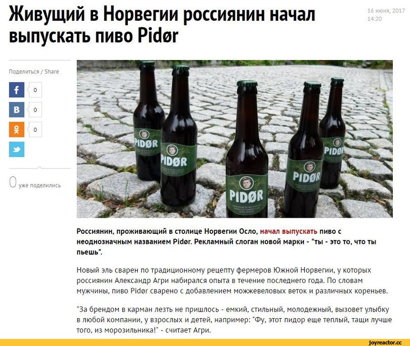Screen dimensions: 410x346
Task: Click the VK share counter
Action: point(35,110)
